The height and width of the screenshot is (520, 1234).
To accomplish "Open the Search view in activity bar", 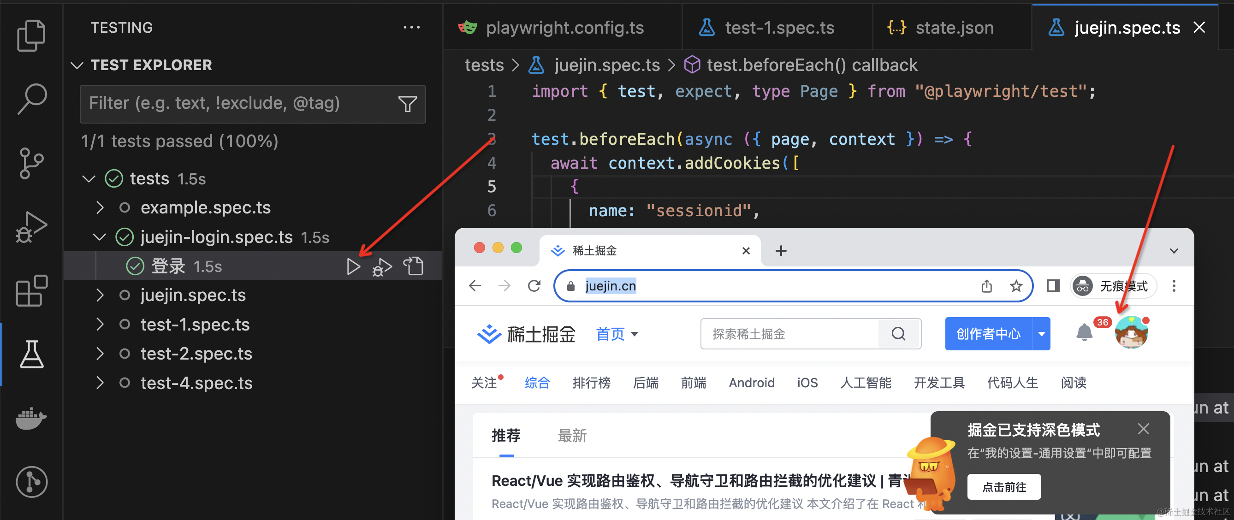I will click(31, 99).
